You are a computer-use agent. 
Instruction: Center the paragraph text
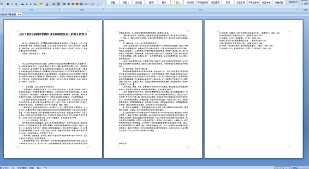(x=69, y=4)
